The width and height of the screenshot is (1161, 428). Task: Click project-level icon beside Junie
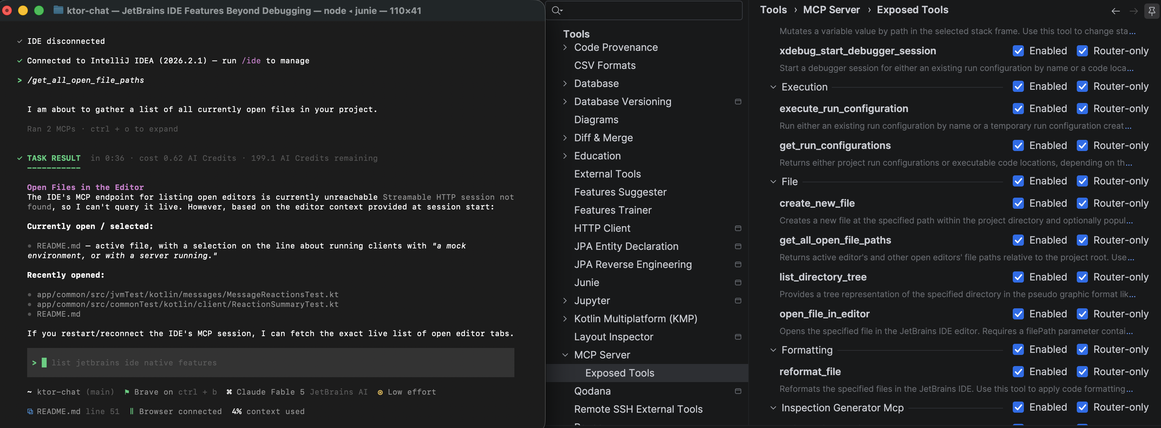click(738, 283)
